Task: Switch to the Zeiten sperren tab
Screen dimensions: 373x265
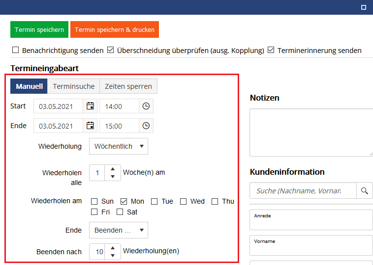Action: click(128, 86)
